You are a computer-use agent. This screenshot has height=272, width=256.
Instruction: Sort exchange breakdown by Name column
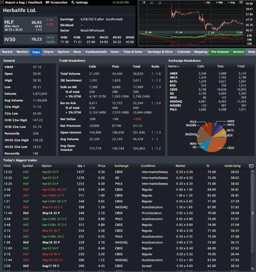(173, 66)
